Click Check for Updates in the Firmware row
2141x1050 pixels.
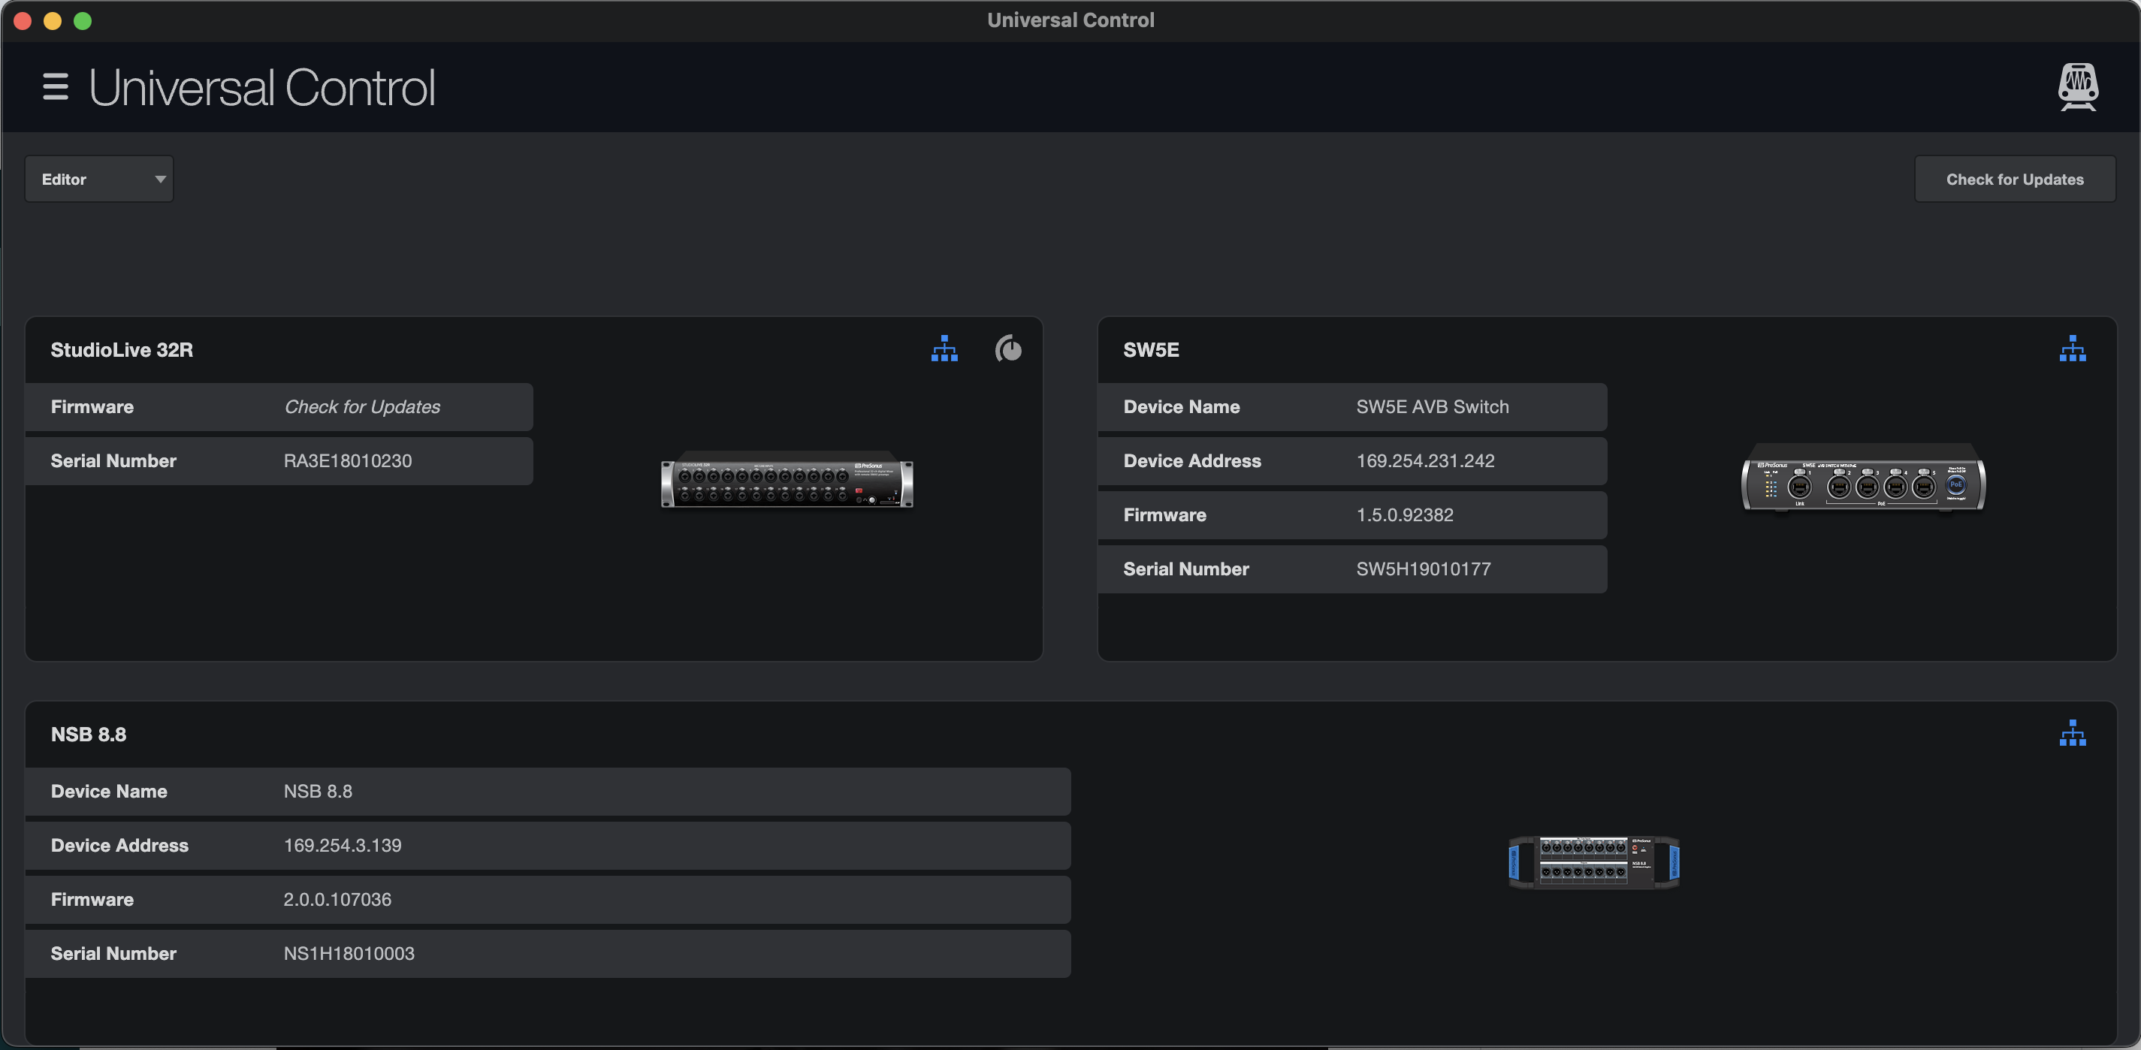[361, 407]
